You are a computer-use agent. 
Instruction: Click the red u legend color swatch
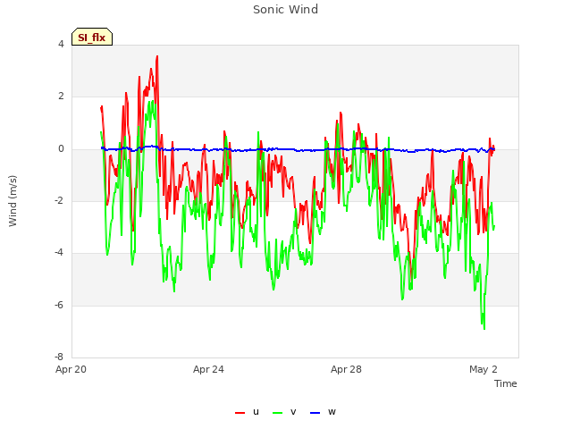tap(240, 413)
